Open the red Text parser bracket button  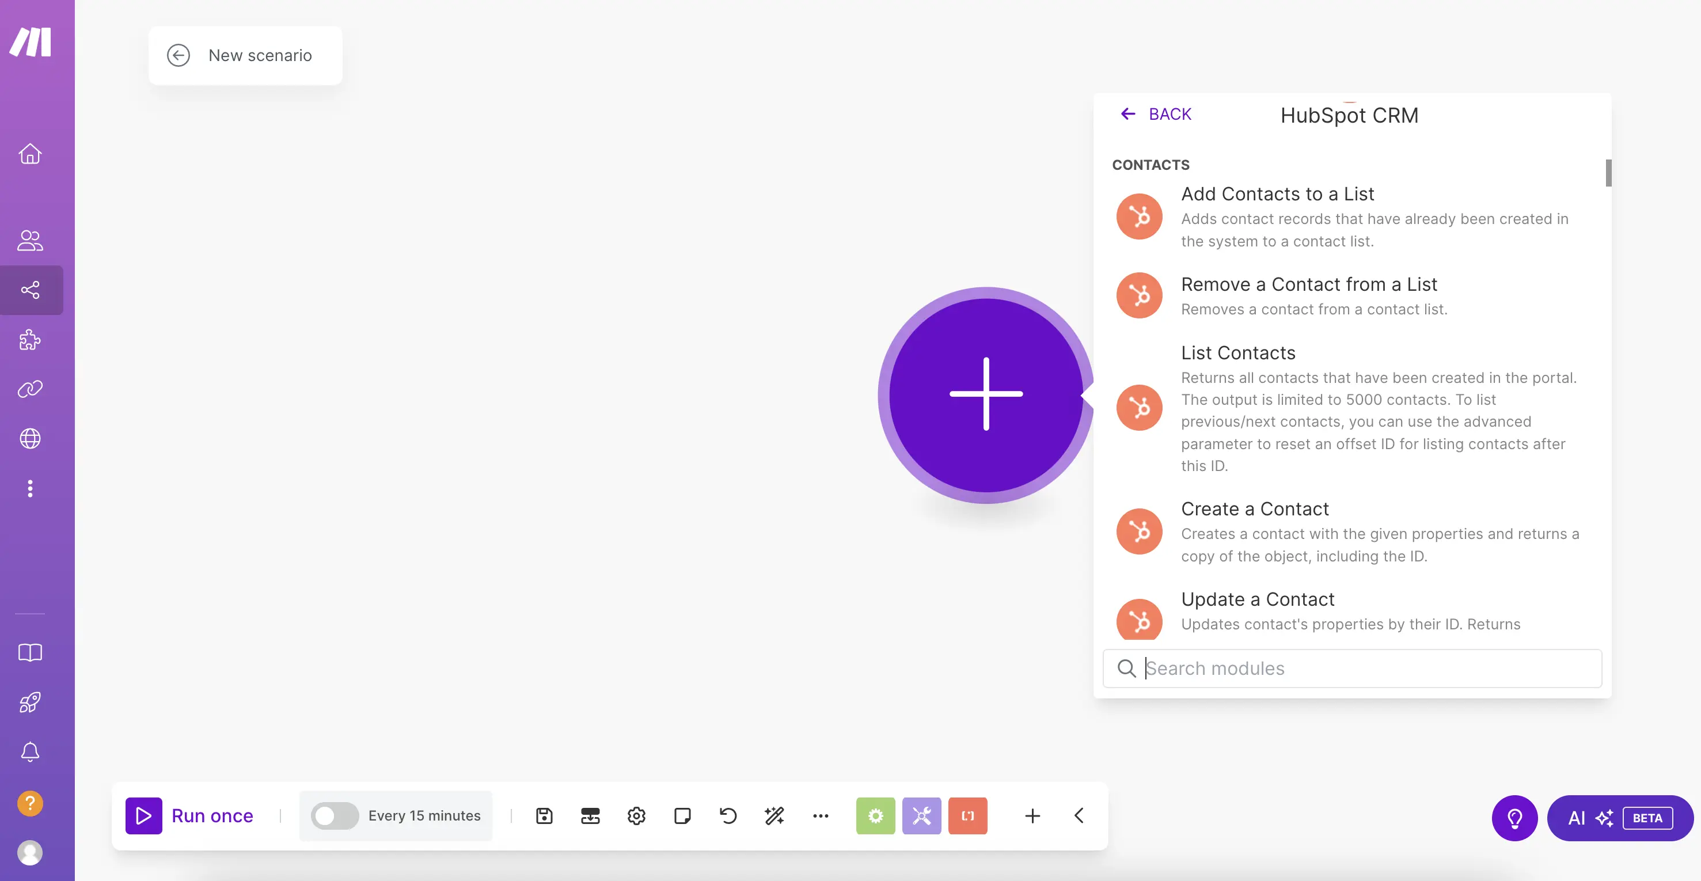[x=968, y=815]
